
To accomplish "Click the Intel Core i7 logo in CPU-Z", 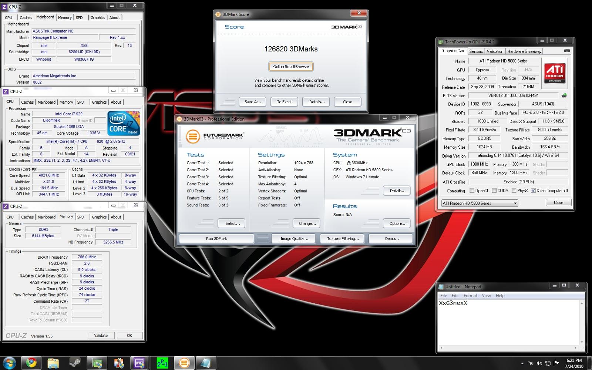I will [124, 123].
